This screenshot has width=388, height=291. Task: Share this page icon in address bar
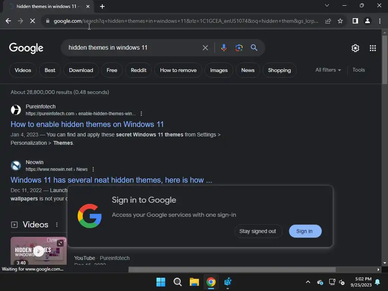328,21
